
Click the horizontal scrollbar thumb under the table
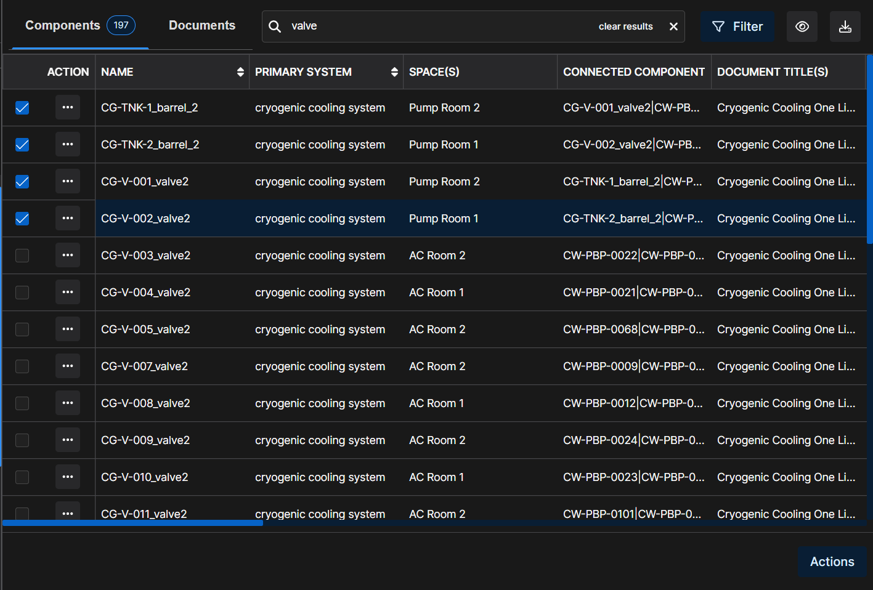coord(132,523)
